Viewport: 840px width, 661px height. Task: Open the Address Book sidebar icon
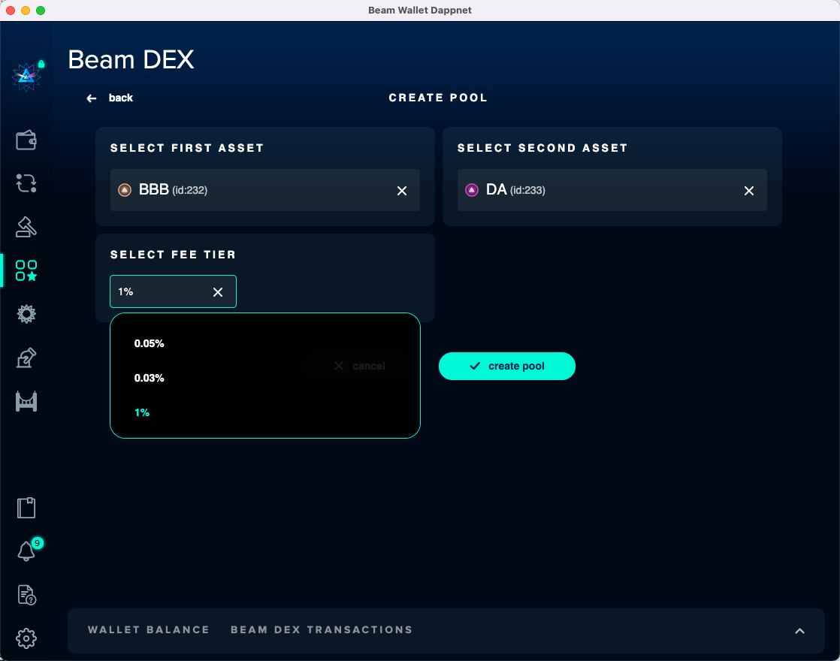click(x=26, y=508)
